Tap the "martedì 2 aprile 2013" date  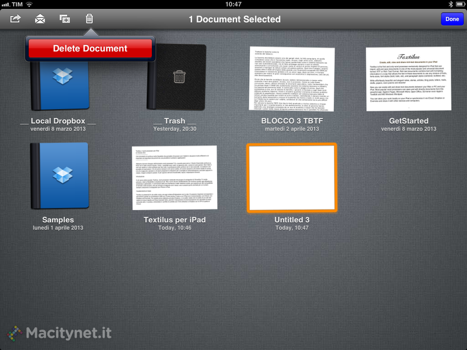click(292, 129)
